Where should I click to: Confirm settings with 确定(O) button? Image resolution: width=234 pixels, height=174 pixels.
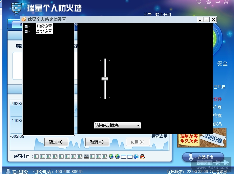click(56, 142)
